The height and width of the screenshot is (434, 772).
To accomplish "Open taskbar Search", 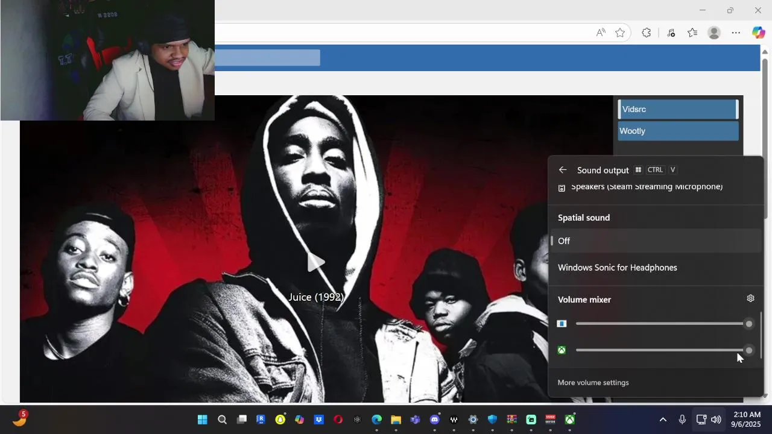I will tap(222, 420).
